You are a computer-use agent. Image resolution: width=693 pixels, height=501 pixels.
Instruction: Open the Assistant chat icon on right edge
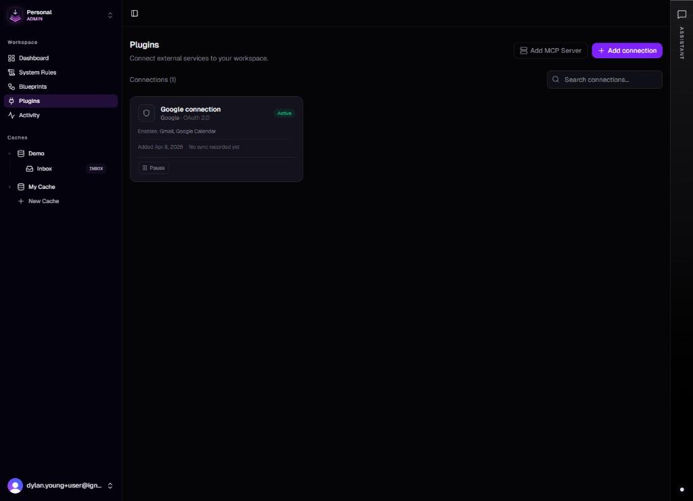tap(681, 14)
